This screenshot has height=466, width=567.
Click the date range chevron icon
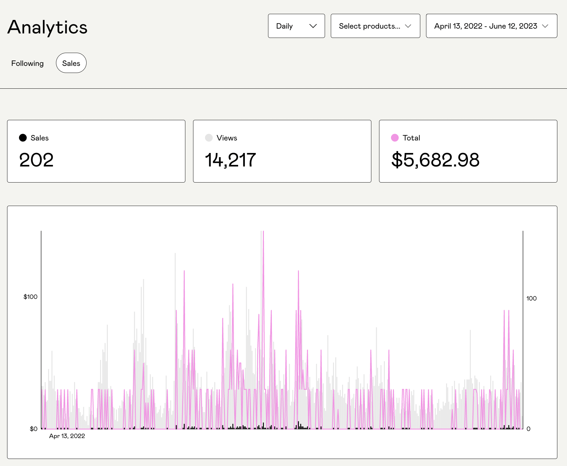click(x=545, y=27)
